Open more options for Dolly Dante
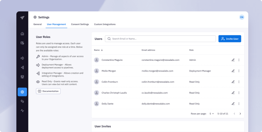This screenshot has height=132, width=262. [239, 104]
